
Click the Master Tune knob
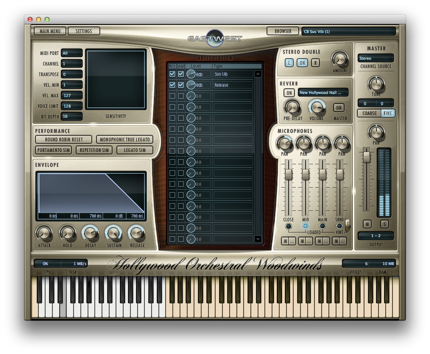pyautogui.click(x=376, y=84)
